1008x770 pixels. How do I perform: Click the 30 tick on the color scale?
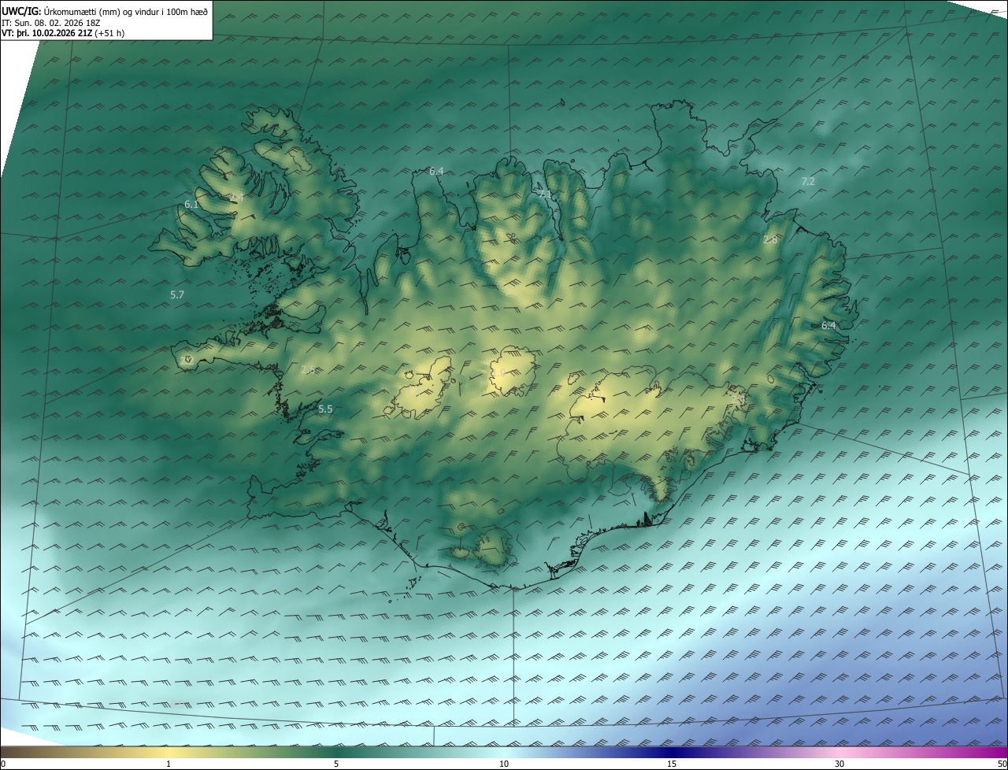tap(839, 764)
